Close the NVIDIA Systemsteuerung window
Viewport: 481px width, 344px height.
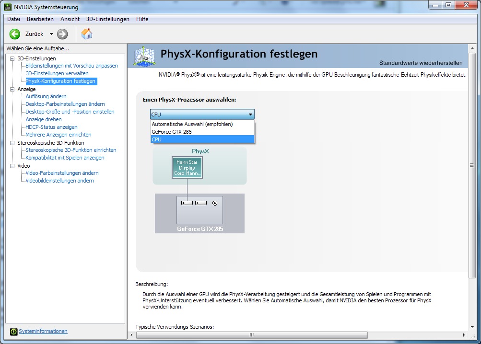coord(466,5)
